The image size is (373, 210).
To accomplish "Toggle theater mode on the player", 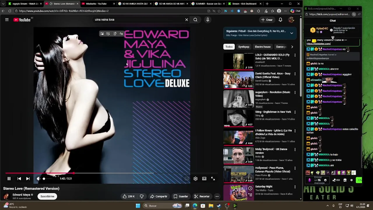I will pos(204,178).
